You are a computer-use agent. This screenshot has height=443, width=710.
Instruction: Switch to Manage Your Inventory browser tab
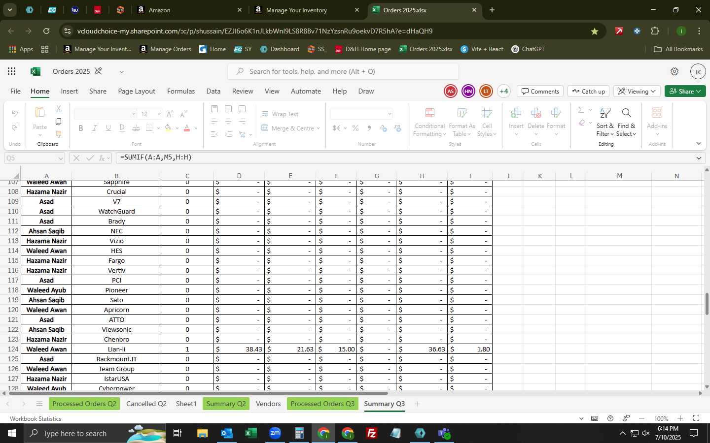(306, 10)
